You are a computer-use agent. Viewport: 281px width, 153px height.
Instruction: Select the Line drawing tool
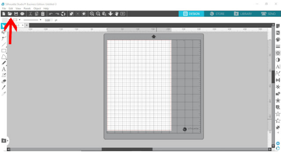[4, 44]
